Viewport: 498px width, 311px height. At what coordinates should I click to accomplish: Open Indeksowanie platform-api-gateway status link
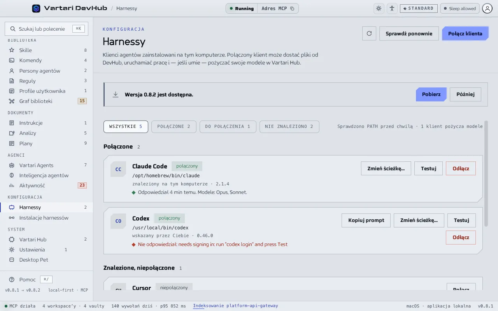(235, 306)
